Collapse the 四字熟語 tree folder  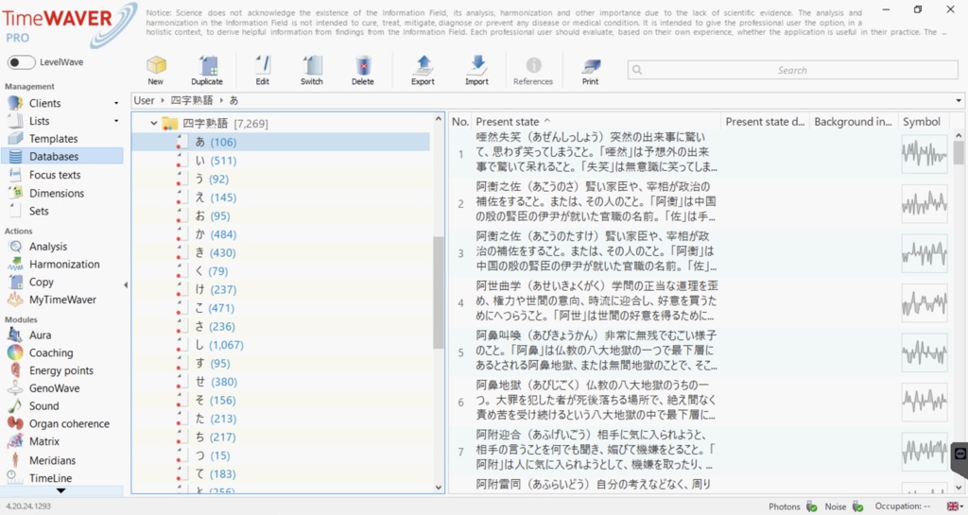[154, 124]
